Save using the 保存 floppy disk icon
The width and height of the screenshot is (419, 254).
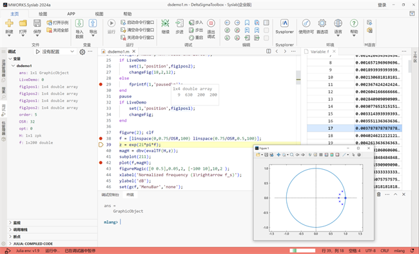(x=37, y=23)
